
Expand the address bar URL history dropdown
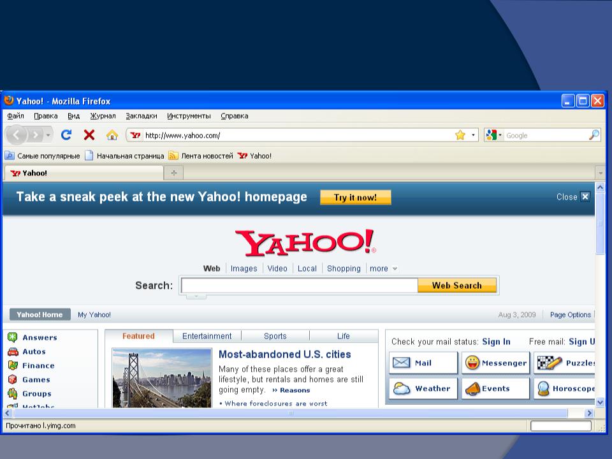tap(473, 135)
